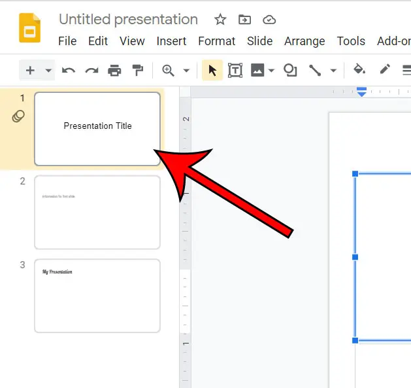Click the Move to folder icon
Image resolution: width=411 pixels, height=388 pixels.
point(244,20)
